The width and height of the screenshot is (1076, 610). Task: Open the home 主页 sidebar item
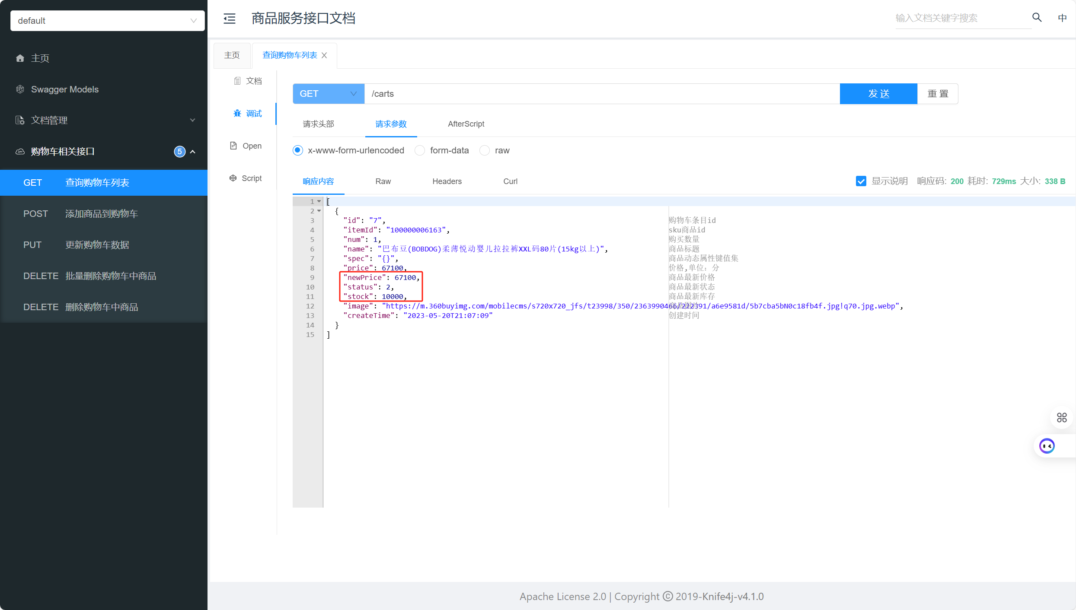(40, 58)
